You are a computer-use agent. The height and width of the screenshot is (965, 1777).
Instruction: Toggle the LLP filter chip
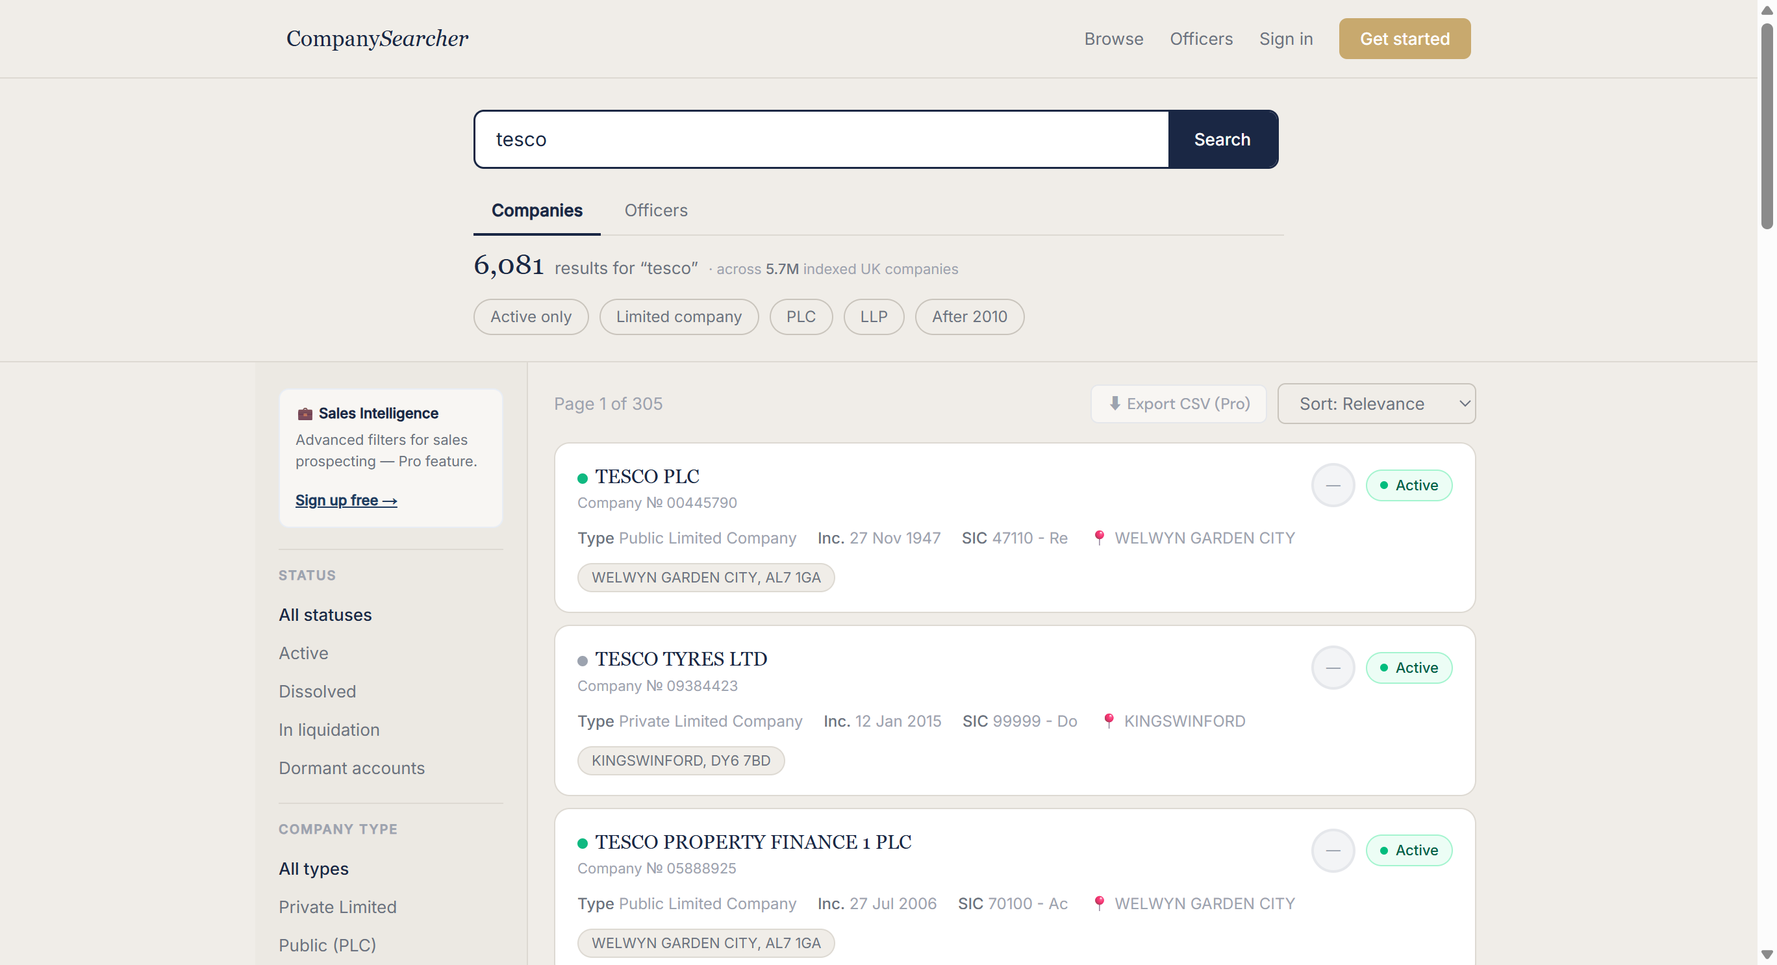874,317
